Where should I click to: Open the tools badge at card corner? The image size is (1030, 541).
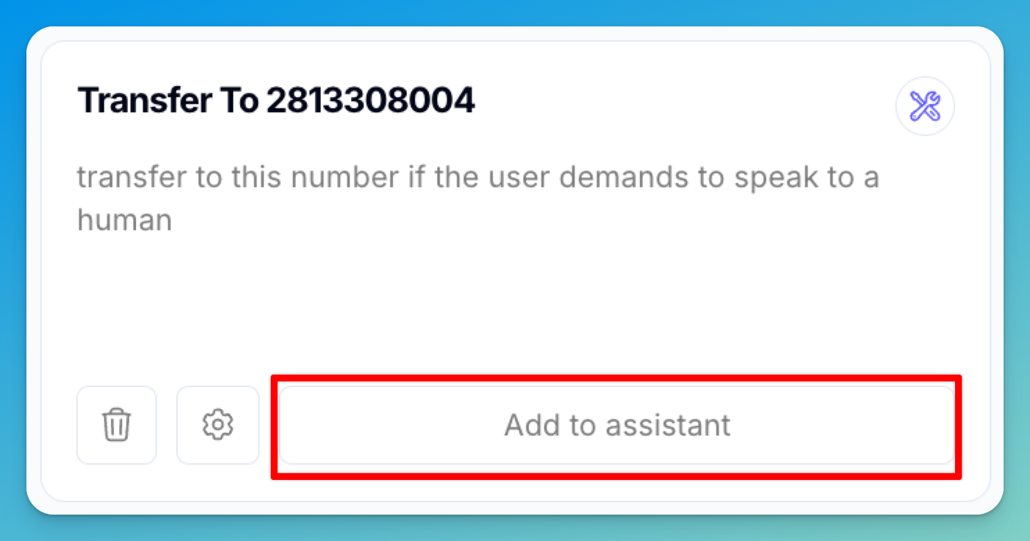point(925,107)
